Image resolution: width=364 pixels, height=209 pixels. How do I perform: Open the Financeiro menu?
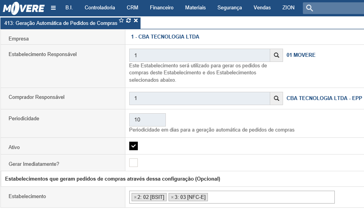tap(162, 8)
